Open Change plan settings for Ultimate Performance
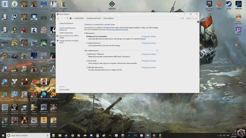Image resolution: width=246 pixels, height=138 pixels. point(148,67)
